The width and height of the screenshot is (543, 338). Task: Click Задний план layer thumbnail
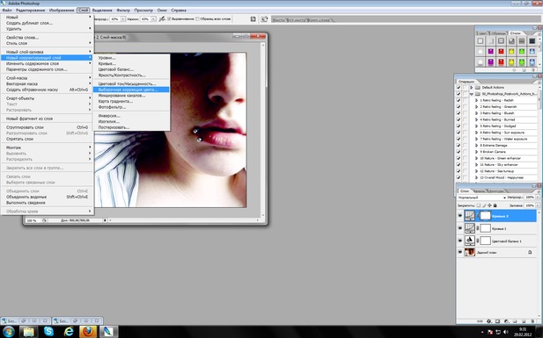470,252
